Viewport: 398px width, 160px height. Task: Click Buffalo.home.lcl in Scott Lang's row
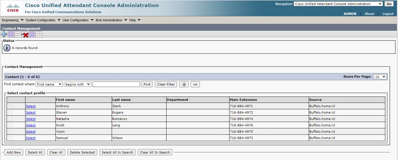click(322, 125)
